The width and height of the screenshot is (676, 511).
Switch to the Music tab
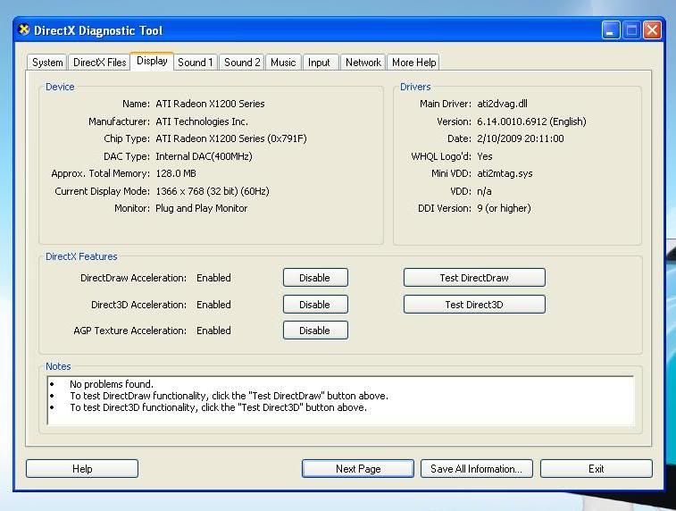click(x=283, y=63)
